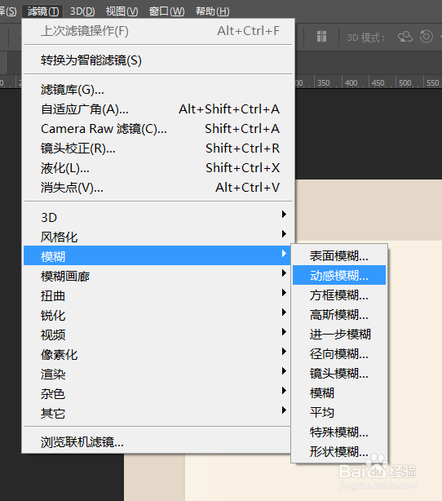Screen dimensions: 442x501
Task: Choose 进一步模糊 Blur More
Action: (339, 335)
